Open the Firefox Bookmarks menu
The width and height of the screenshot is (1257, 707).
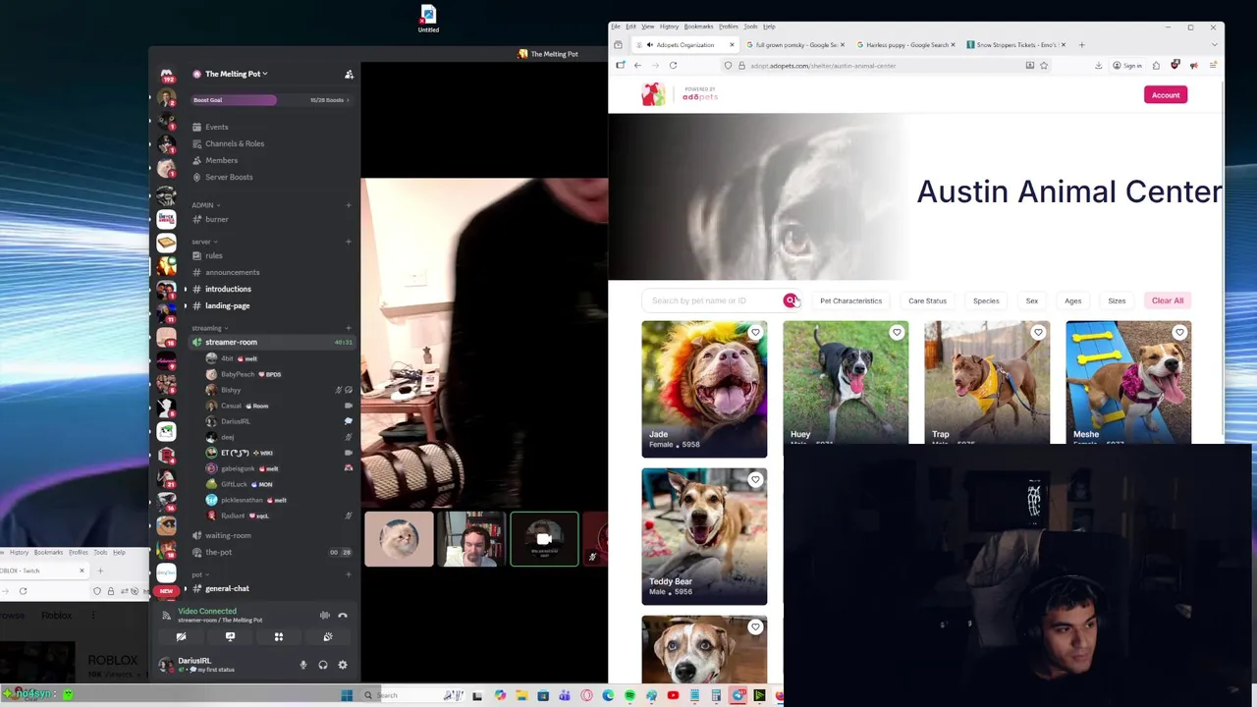click(x=698, y=27)
